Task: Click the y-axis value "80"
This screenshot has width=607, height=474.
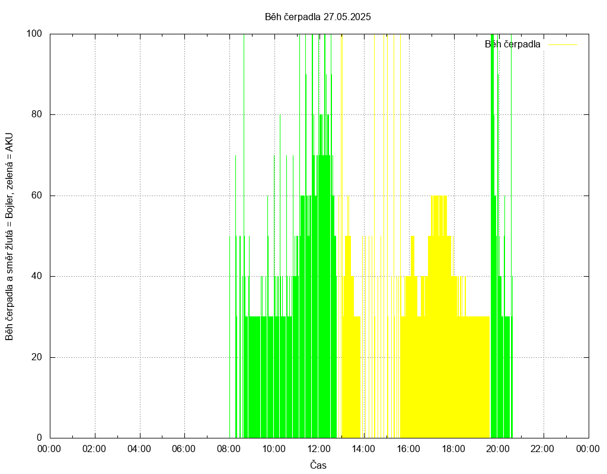Action: pyautogui.click(x=37, y=114)
